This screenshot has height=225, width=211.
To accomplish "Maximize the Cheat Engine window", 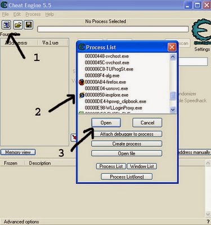I will pyautogui.click(x=197, y=5).
